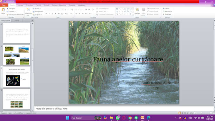Click Găsire (Find) button
Screen dimensions: 215x121
pyautogui.click(x=166, y=9)
